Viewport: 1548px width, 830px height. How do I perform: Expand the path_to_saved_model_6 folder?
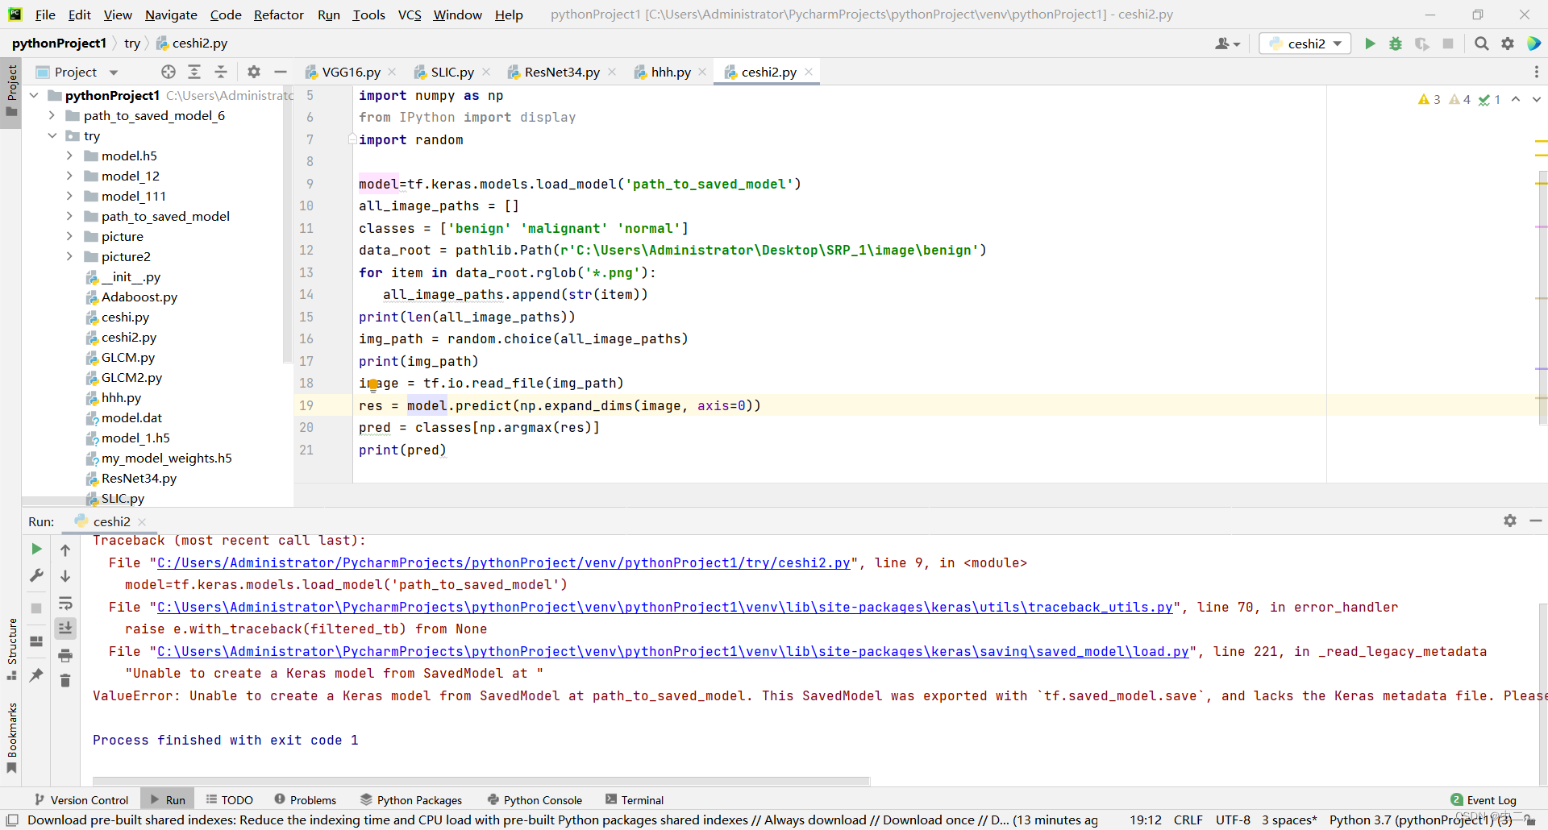(x=52, y=115)
